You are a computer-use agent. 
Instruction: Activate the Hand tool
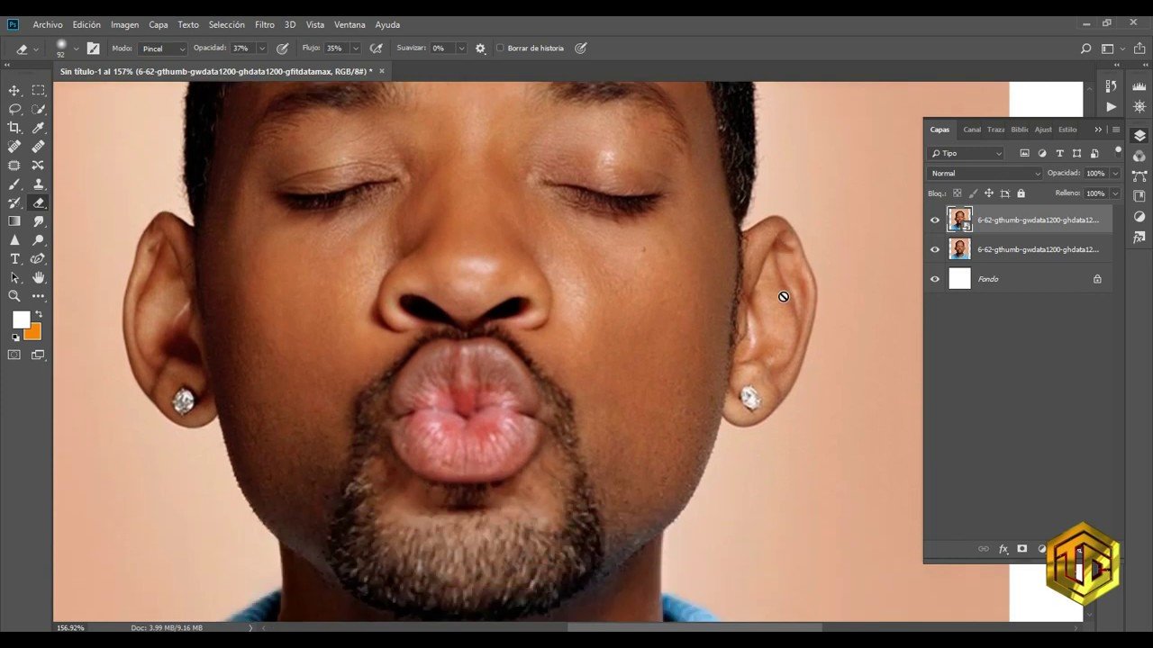(38, 278)
